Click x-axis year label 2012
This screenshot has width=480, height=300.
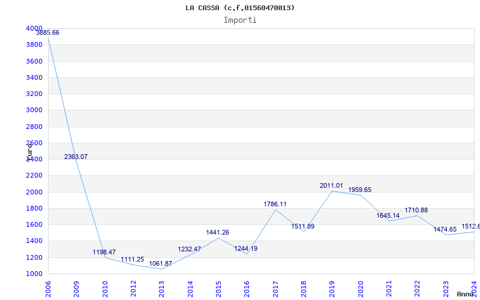click(x=133, y=289)
